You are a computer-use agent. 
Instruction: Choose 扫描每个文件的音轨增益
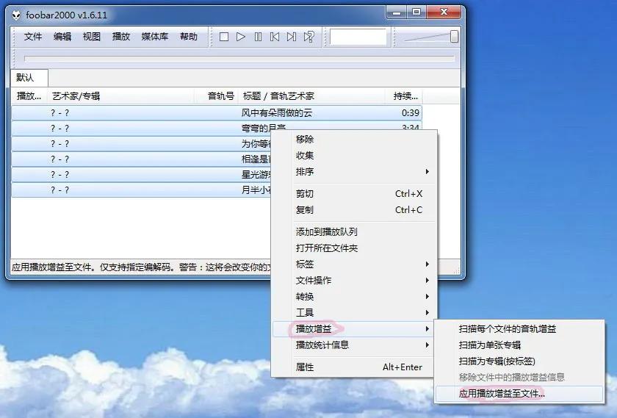pos(519,328)
